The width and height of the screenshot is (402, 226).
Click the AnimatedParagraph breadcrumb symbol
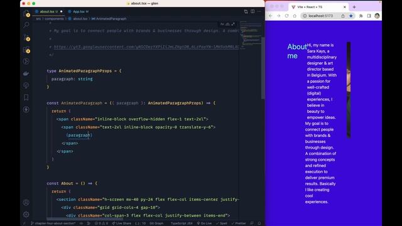(109, 19)
